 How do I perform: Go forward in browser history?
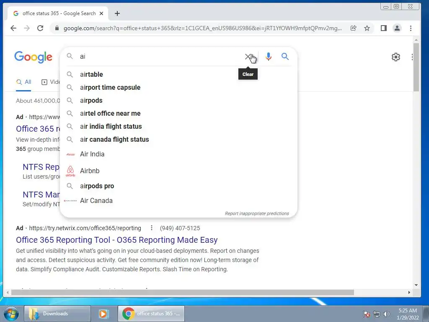click(x=27, y=28)
